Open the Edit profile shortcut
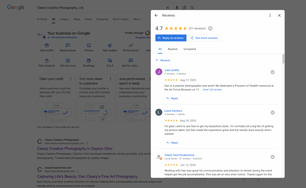This screenshot has height=188, width=306. click(x=47, y=47)
